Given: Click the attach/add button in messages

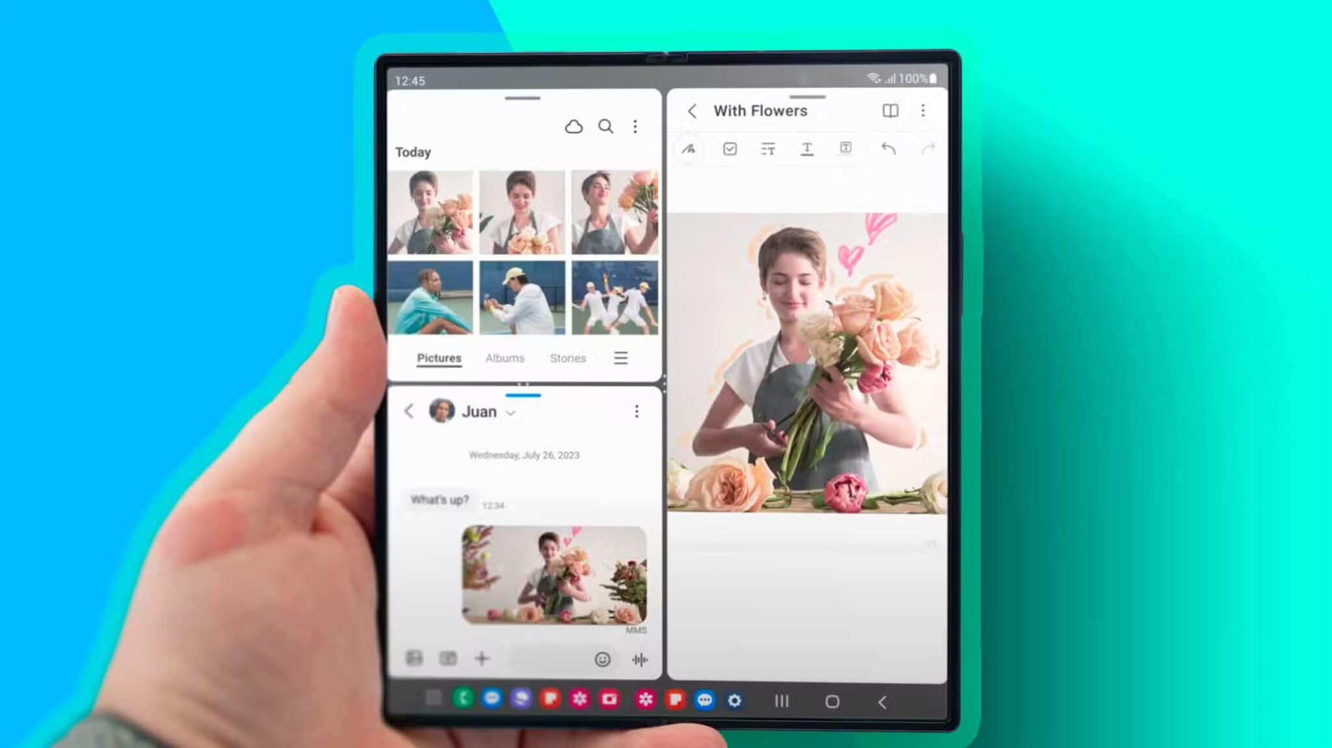Looking at the screenshot, I should 481,658.
